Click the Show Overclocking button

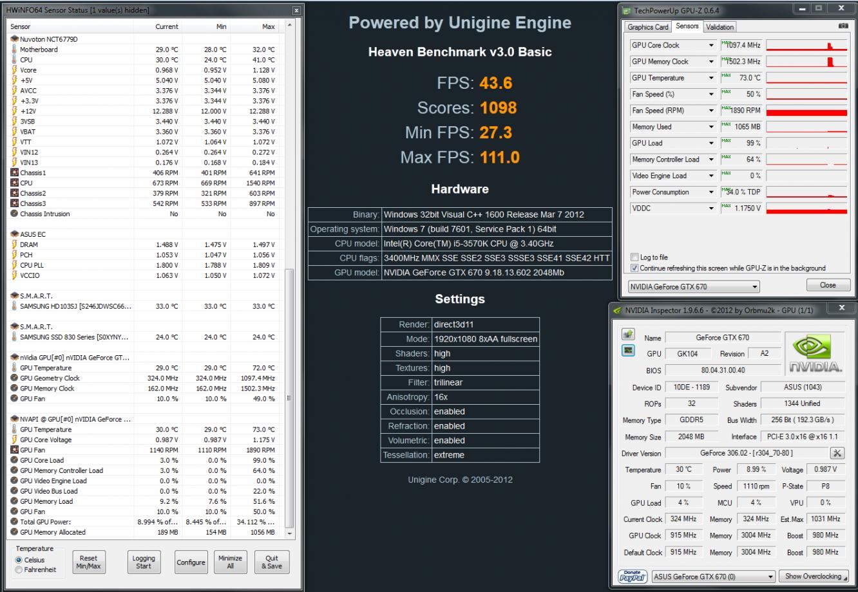[x=814, y=577]
